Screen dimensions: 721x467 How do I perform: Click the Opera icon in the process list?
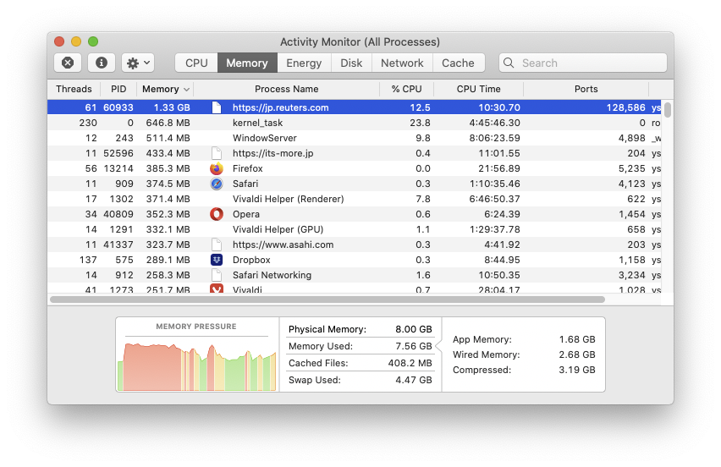click(216, 214)
